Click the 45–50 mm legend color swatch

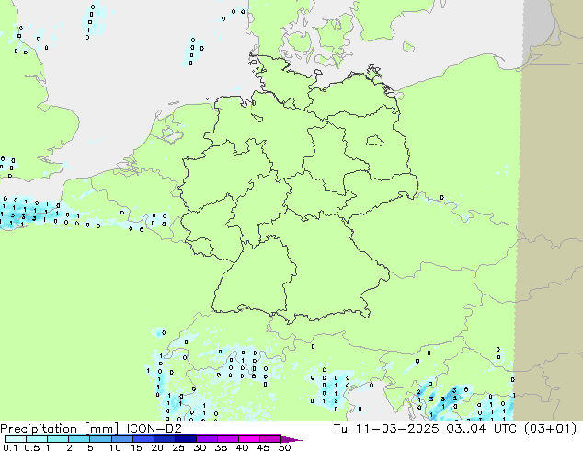pyautogui.click(x=270, y=439)
